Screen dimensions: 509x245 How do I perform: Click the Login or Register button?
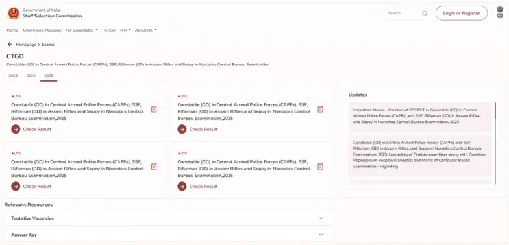point(462,13)
